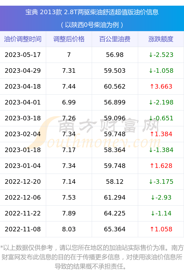
Task: Click the green down arrow -2.93 value
Action: pos(161,198)
